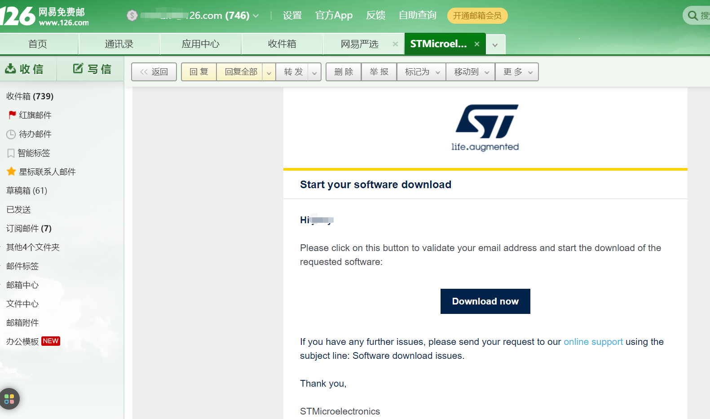Switch to 首页 tab
Image resolution: width=710 pixels, height=419 pixels.
tap(38, 44)
